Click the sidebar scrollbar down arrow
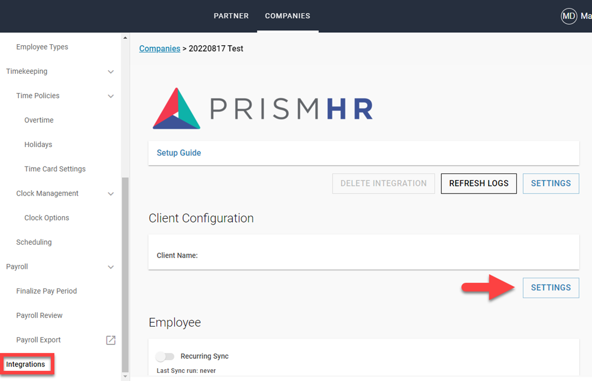 tap(125, 376)
